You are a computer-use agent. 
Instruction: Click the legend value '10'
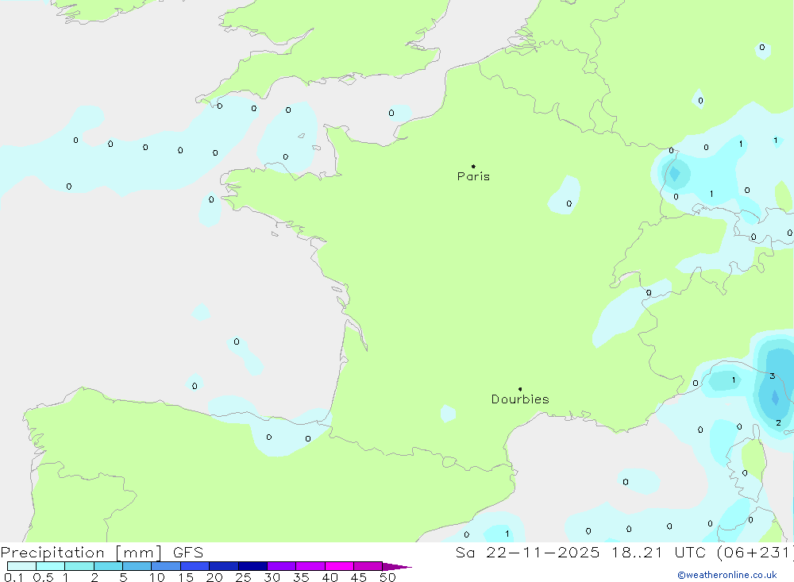coord(157,577)
